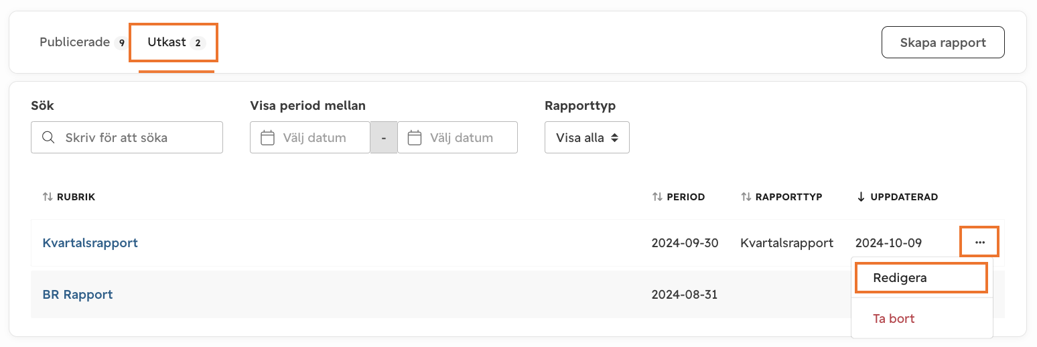Choose Ta bort from the context menu
This screenshot has width=1037, height=347.
click(894, 318)
